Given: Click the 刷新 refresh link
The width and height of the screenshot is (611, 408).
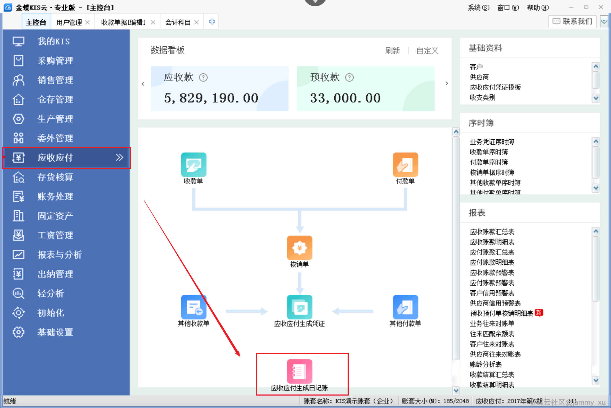Looking at the screenshot, I should point(392,50).
